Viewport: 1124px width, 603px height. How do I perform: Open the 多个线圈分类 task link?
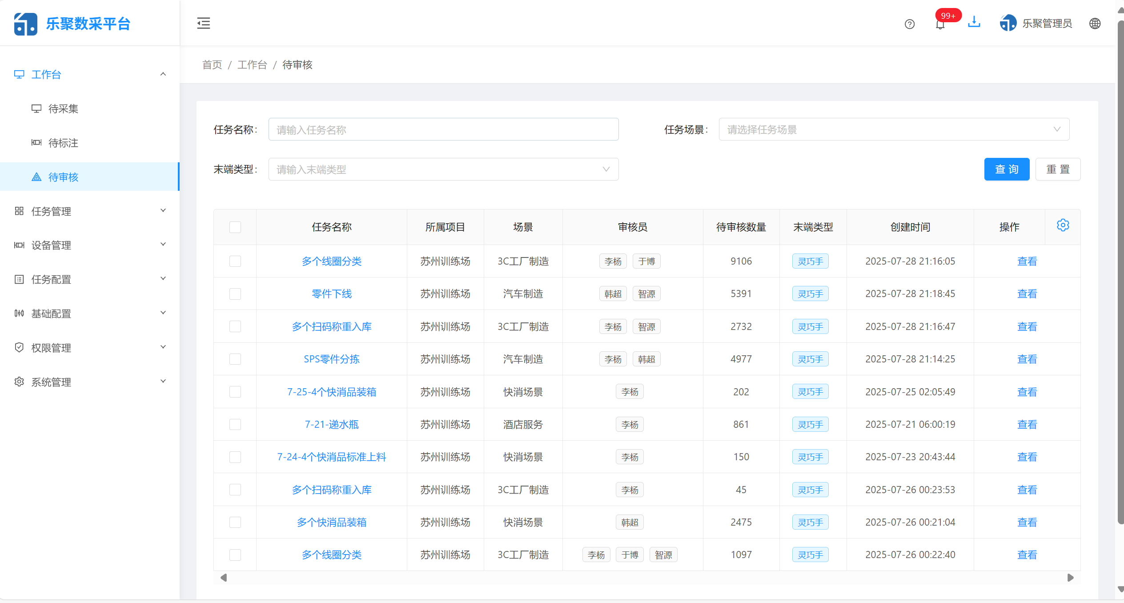[331, 261]
